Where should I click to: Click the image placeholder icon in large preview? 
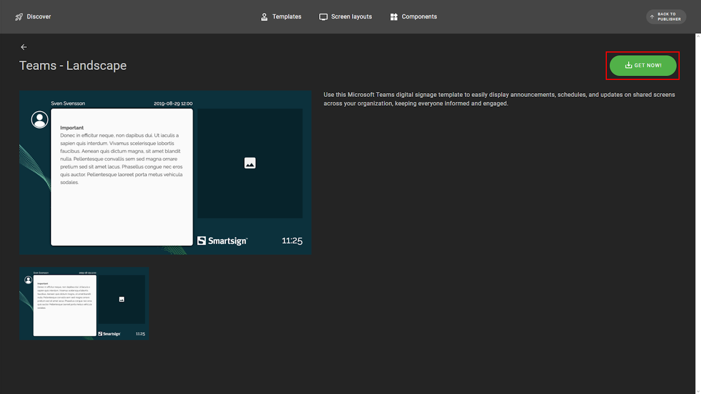pos(250,163)
